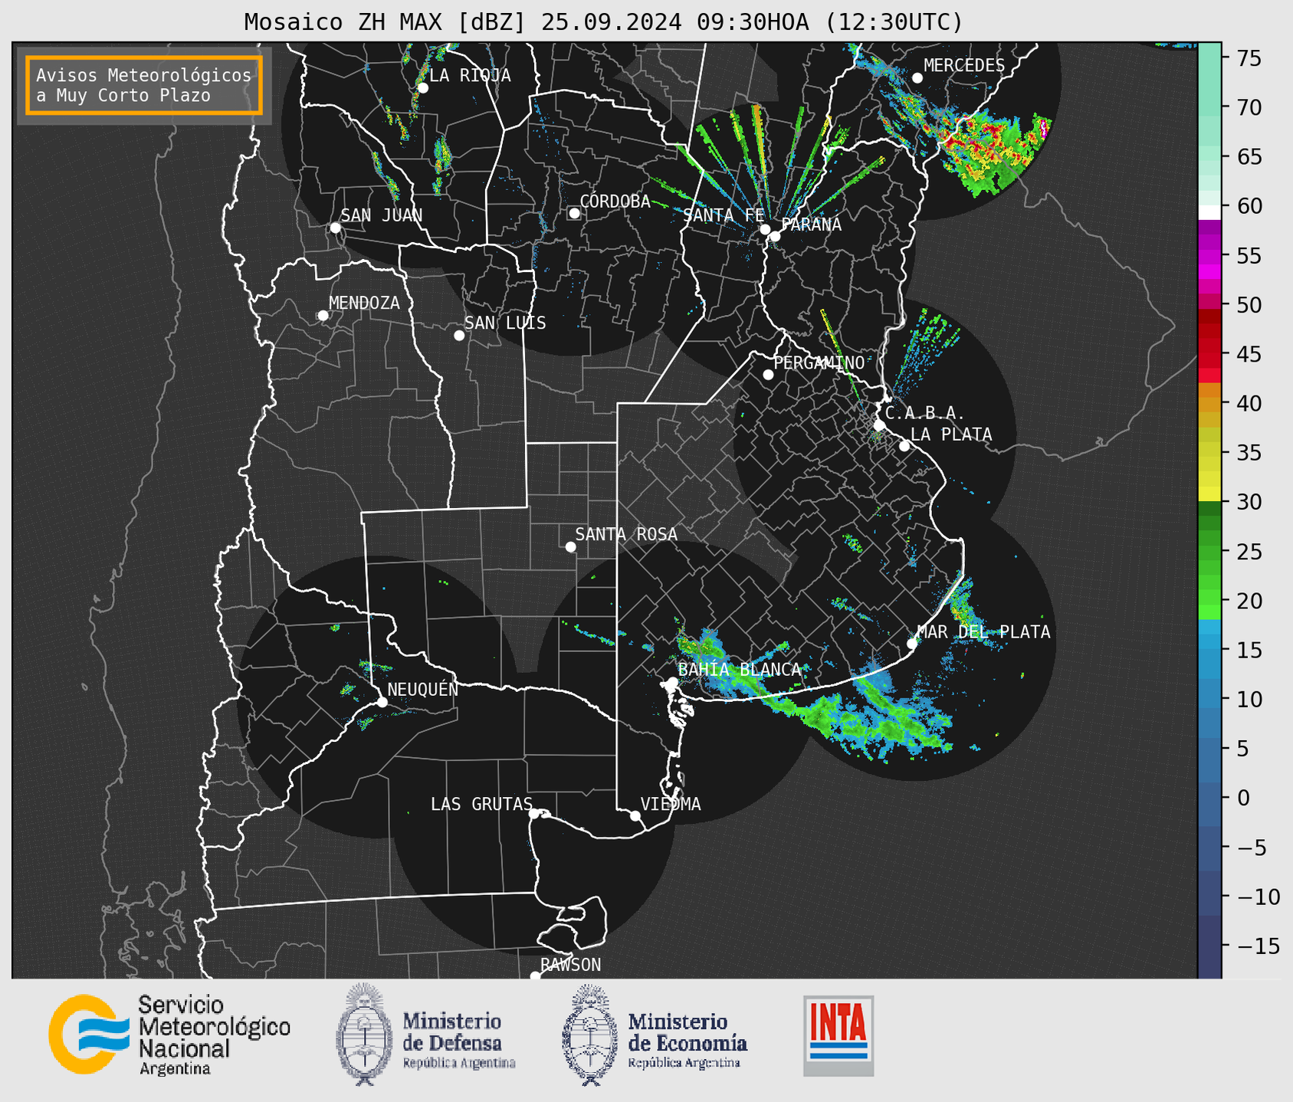Screen dimensions: 1293x1102
Task: Click the LA RIOJA city marker dot
Action: [422, 88]
